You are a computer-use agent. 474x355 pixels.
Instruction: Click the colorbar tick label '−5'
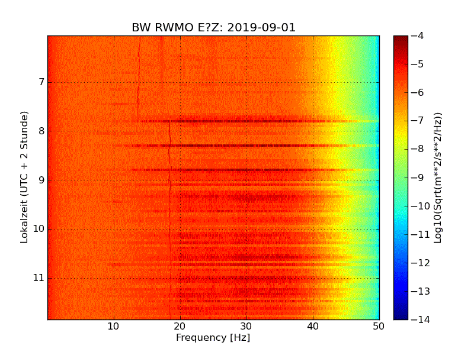coord(418,64)
